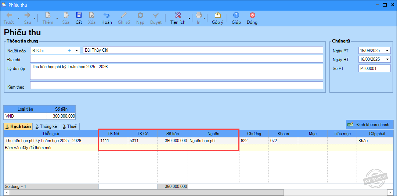The height and width of the screenshot is (196, 397).
Task: Open the Ngày HT date dropdown
Action: pyautogui.click(x=387, y=59)
